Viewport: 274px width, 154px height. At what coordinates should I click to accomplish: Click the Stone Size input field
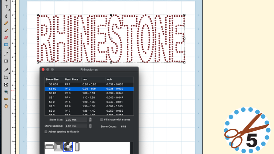(76, 120)
